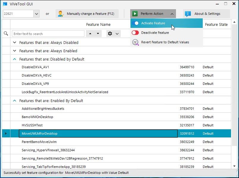Choose Revert Feature to Default Values
The image size is (239, 178).
(166, 43)
